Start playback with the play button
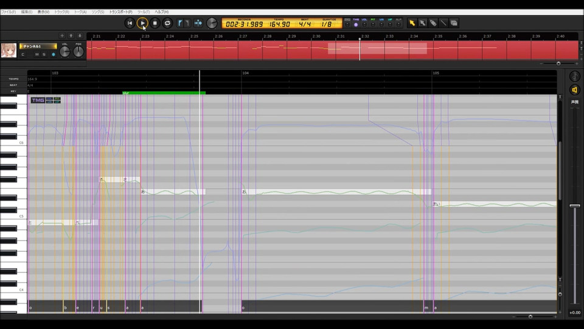The height and width of the screenshot is (329, 584). pos(142,23)
